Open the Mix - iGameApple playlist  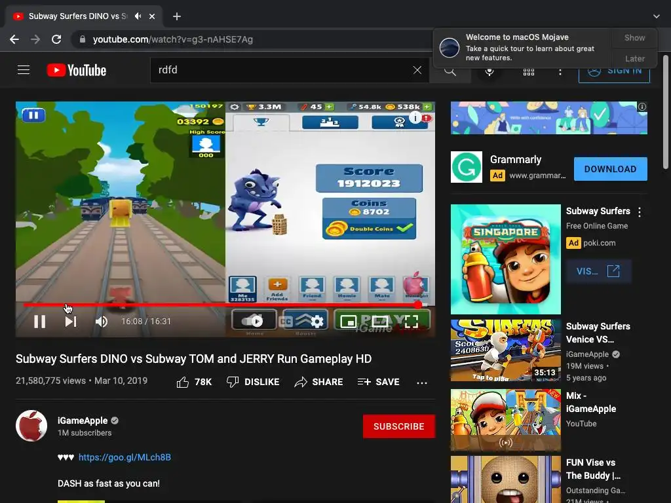coord(505,420)
